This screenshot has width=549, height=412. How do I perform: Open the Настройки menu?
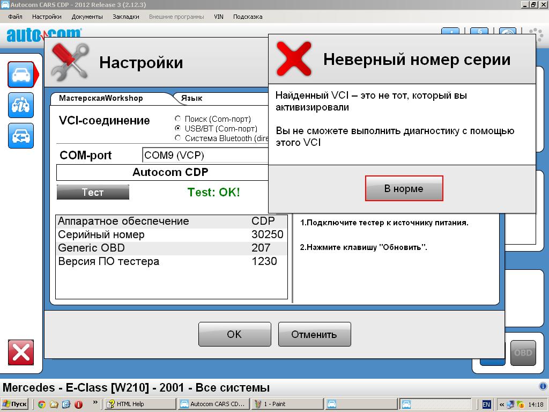point(47,17)
